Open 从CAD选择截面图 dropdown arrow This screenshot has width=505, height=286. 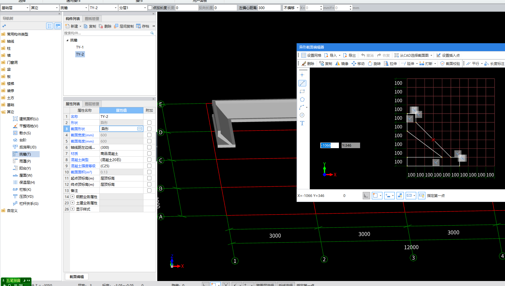[x=432, y=55]
